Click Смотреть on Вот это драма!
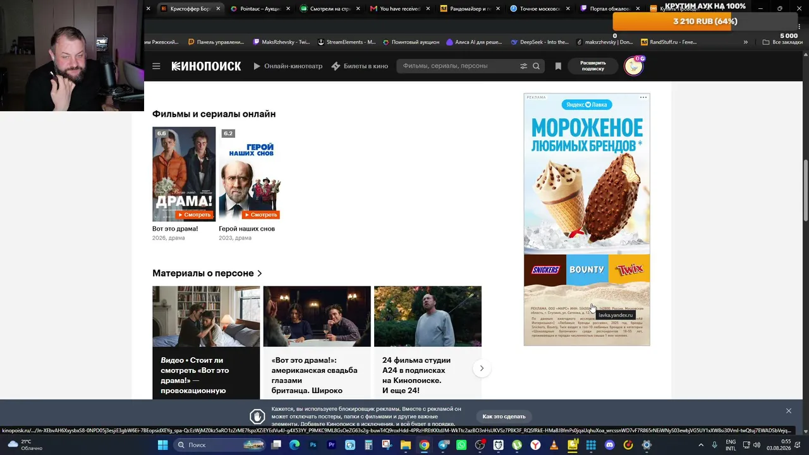Screen dimensions: 809x455 pos(193,215)
